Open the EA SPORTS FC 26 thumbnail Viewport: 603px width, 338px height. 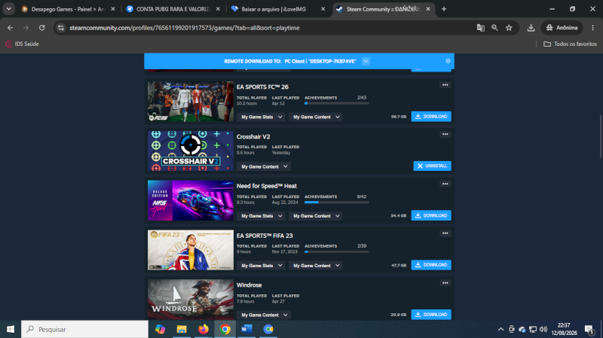pyautogui.click(x=191, y=102)
